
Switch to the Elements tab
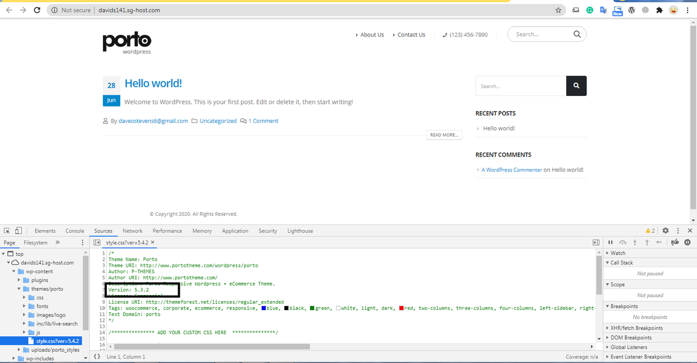[x=45, y=231]
